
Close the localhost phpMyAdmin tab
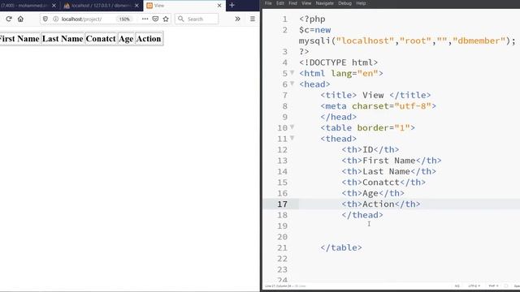(x=136, y=6)
